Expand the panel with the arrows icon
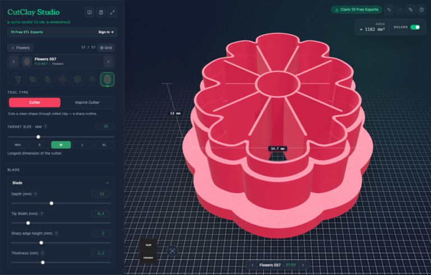Screen dimensions: 431x275 tap(112, 12)
